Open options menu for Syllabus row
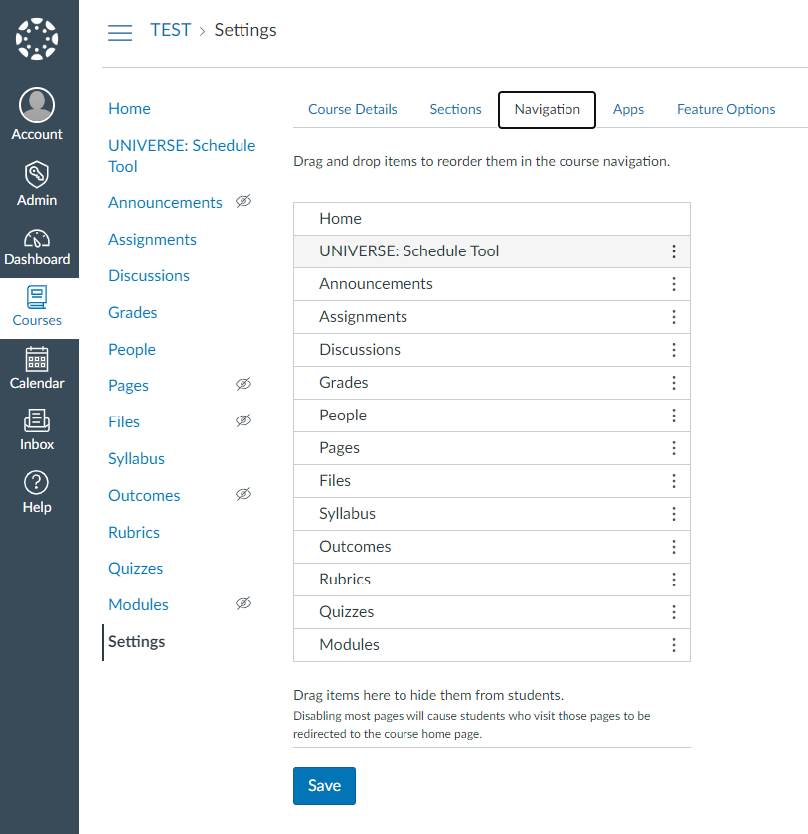 pyautogui.click(x=674, y=514)
